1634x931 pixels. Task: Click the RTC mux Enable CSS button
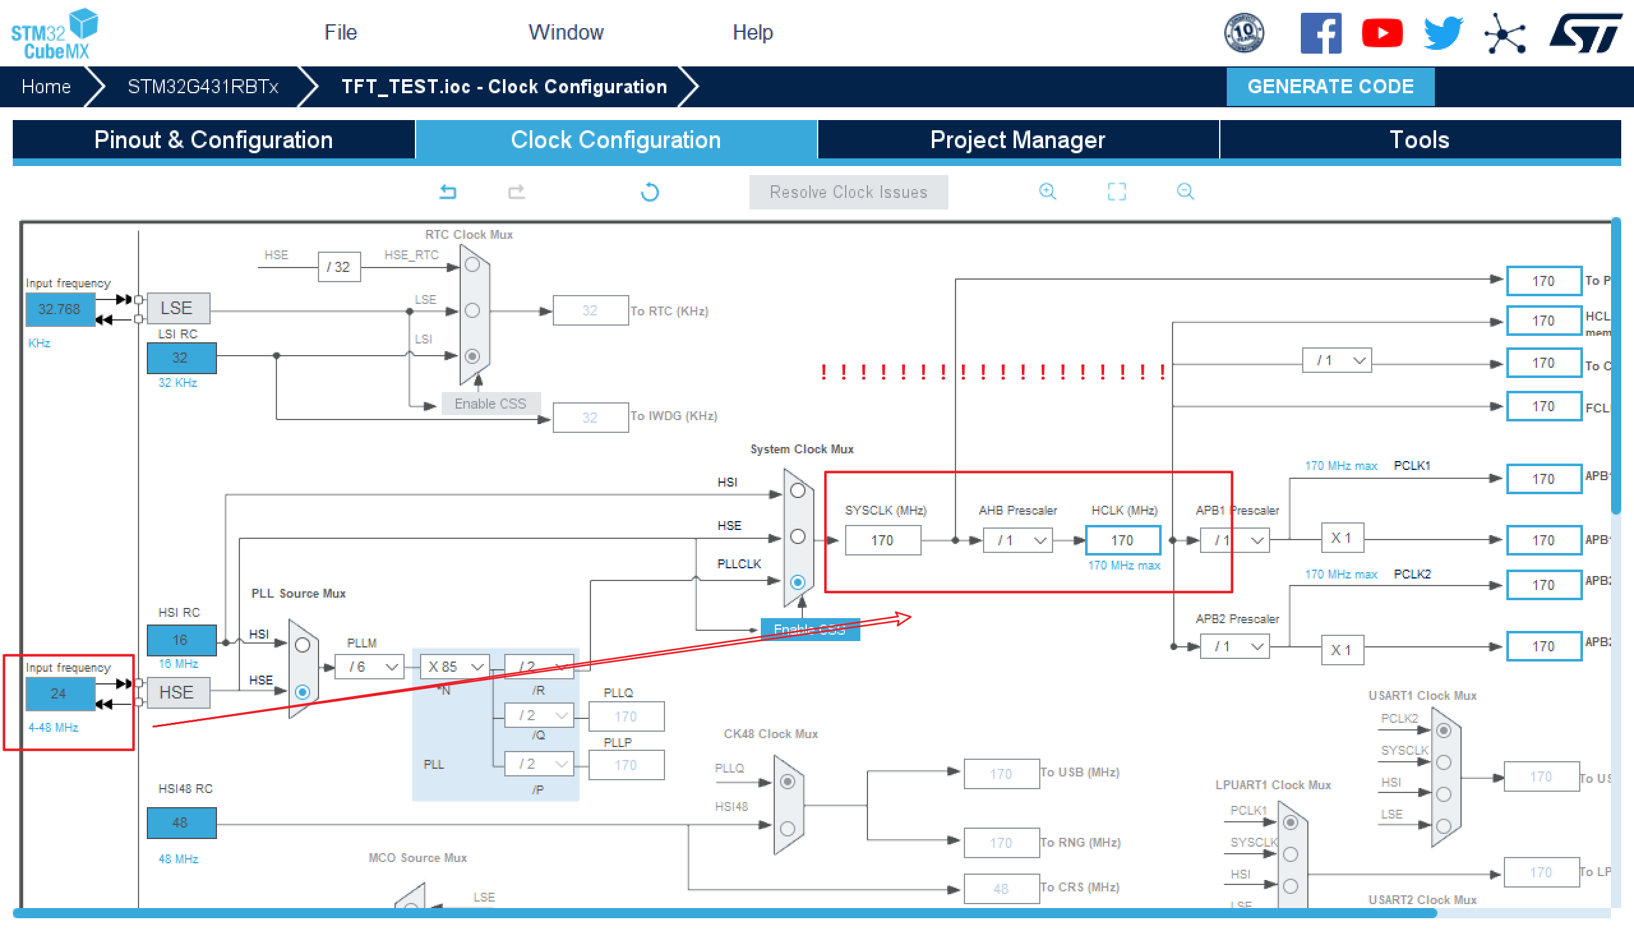(x=490, y=404)
